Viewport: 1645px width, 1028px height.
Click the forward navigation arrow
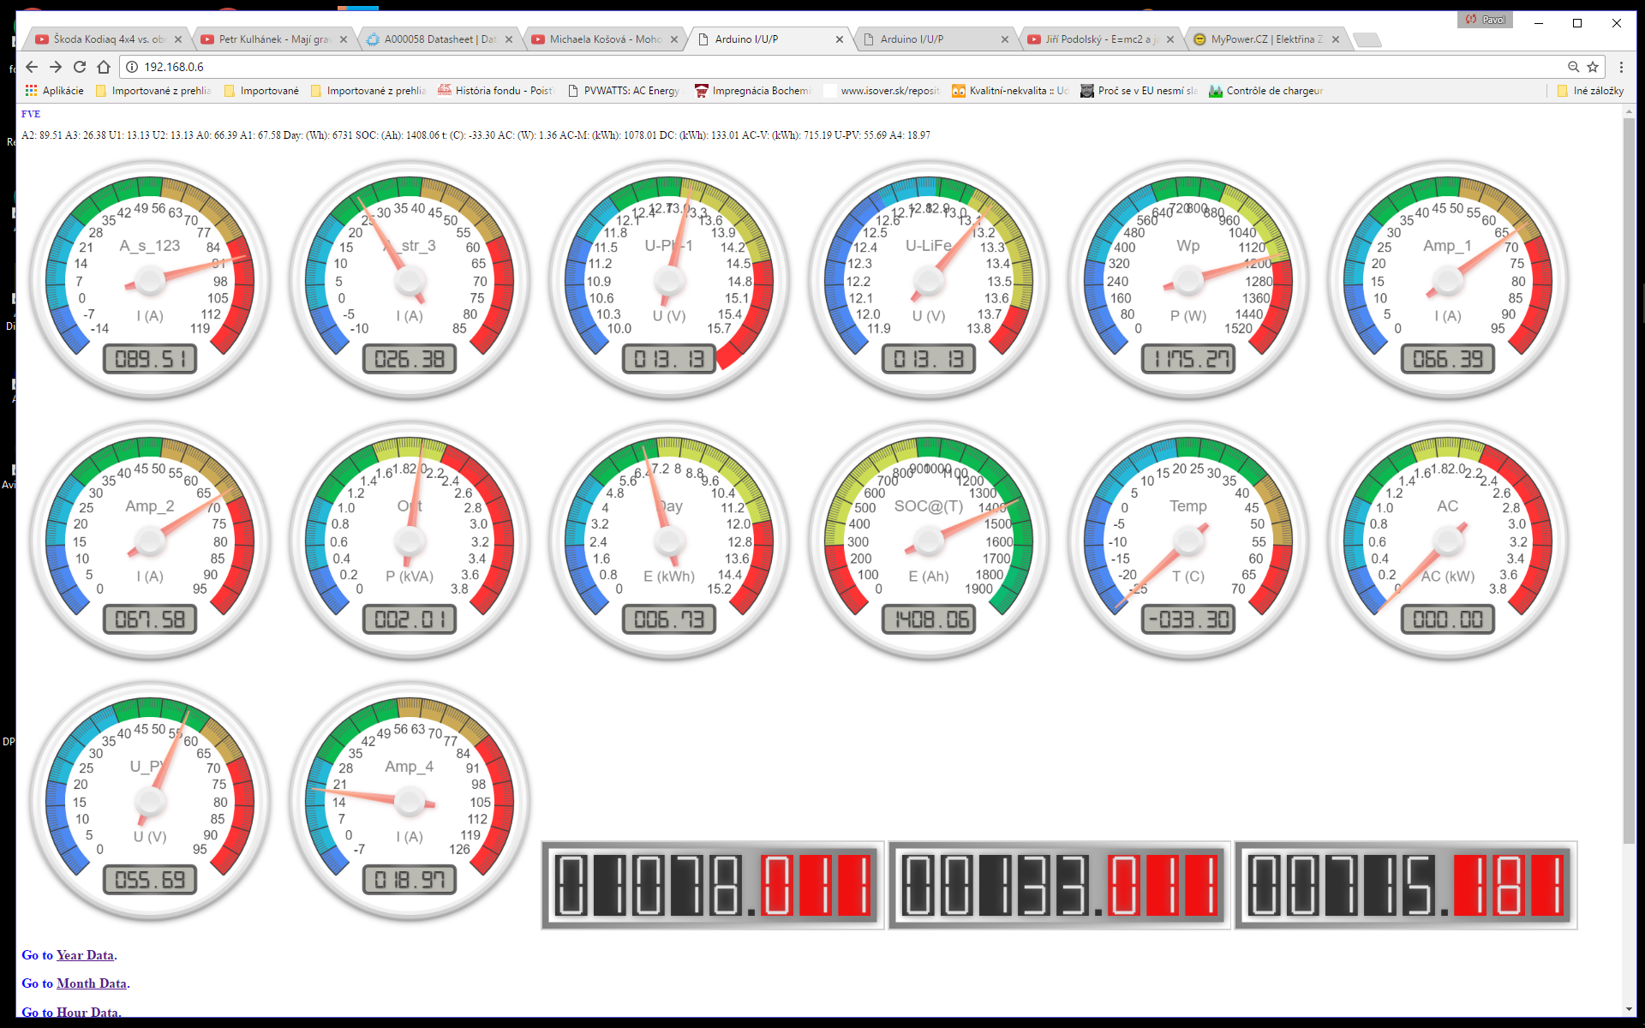coord(56,67)
